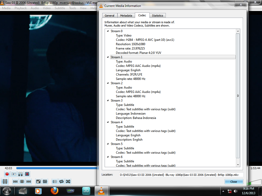Click the network disconnected tray icon
The image size is (262, 196).
point(230,191)
